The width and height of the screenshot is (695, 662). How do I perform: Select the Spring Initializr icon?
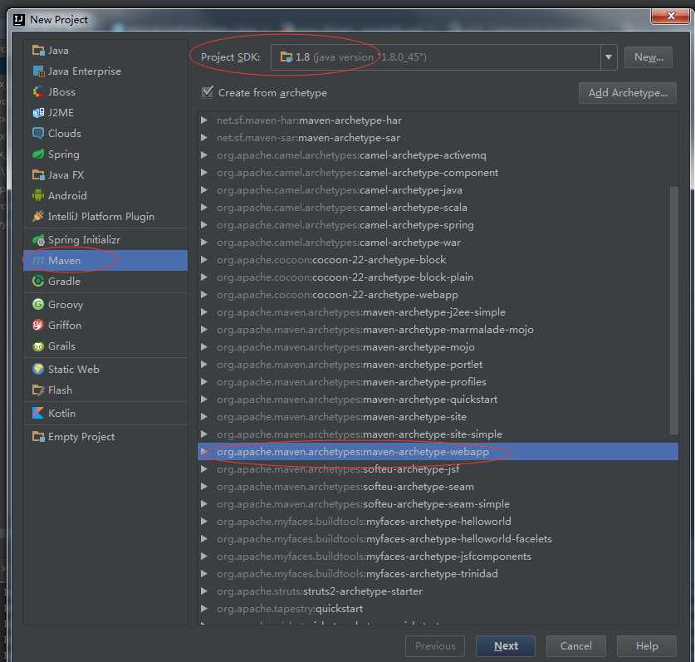coord(38,240)
